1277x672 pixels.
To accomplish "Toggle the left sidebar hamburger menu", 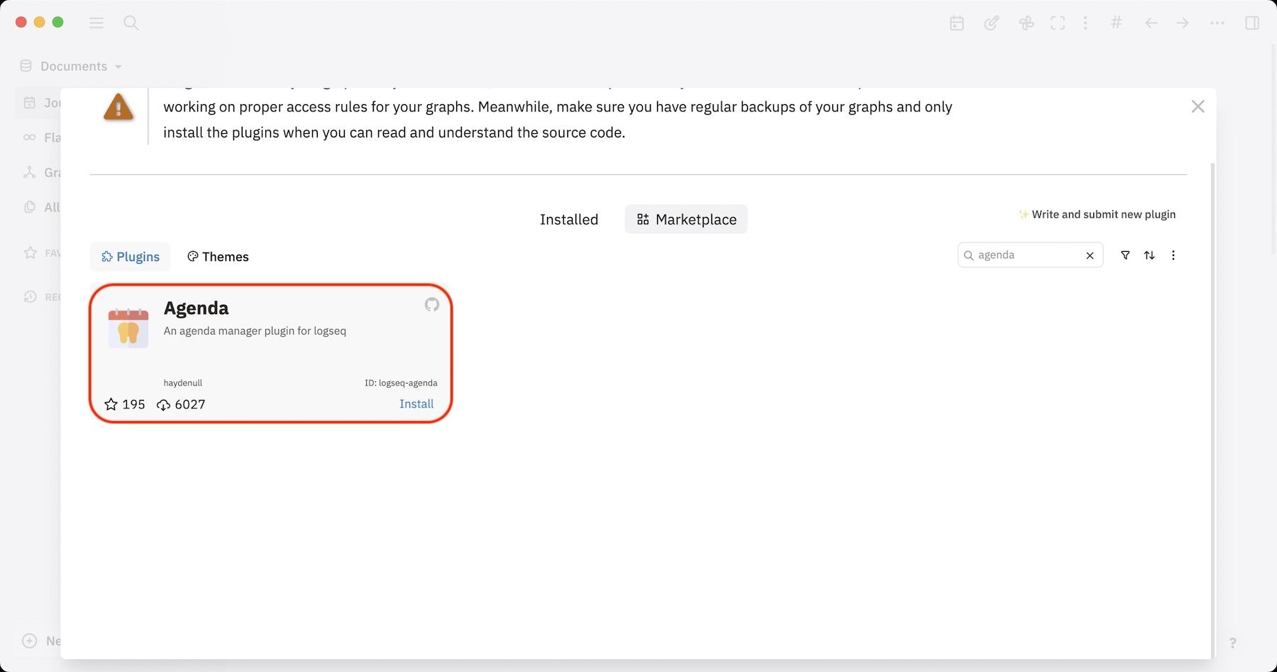I will [x=96, y=23].
